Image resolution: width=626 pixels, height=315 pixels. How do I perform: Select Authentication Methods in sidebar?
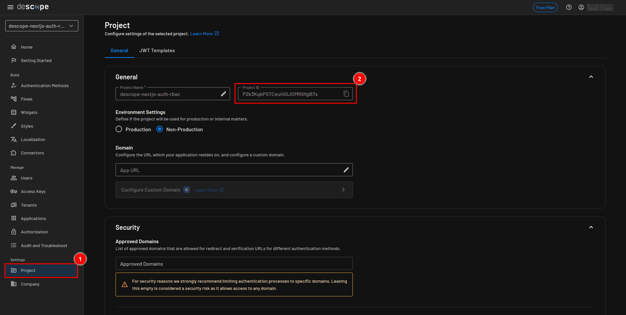pyautogui.click(x=44, y=86)
